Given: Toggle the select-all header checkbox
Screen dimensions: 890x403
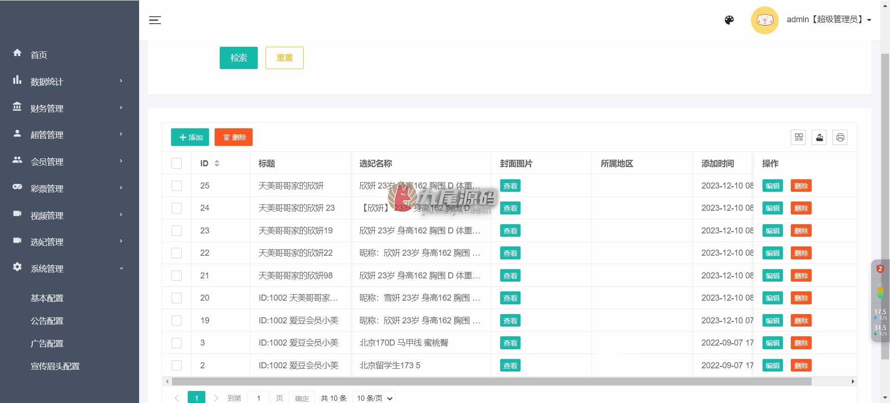Looking at the screenshot, I should (177, 164).
